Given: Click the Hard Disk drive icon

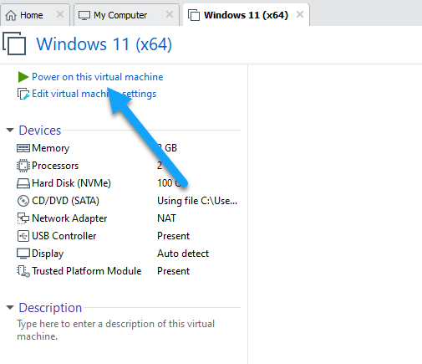Looking at the screenshot, I should coord(23,183).
